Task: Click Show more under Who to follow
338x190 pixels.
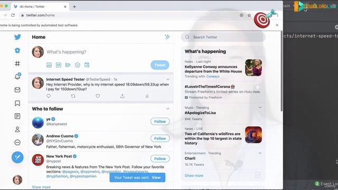Action: (x=41, y=187)
